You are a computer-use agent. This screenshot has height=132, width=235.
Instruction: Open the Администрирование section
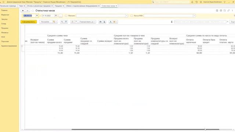pyautogui.click(x=9, y=46)
